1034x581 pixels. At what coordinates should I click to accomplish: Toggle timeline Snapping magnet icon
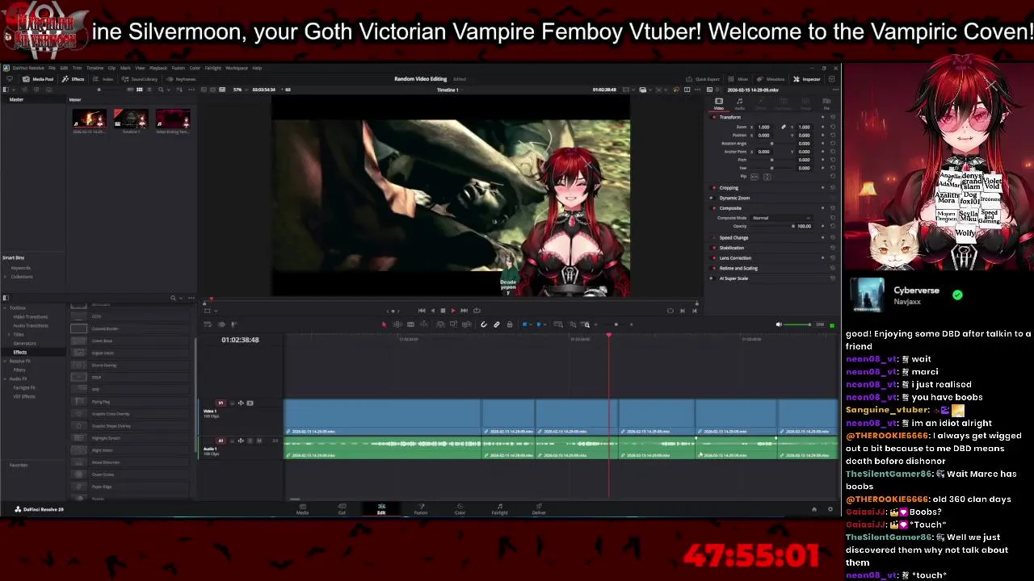pyautogui.click(x=484, y=324)
